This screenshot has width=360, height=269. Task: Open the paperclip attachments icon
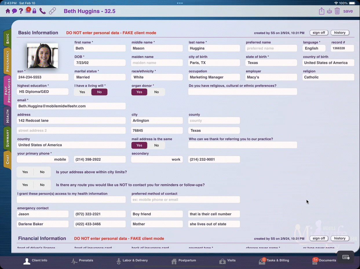(x=52, y=11)
